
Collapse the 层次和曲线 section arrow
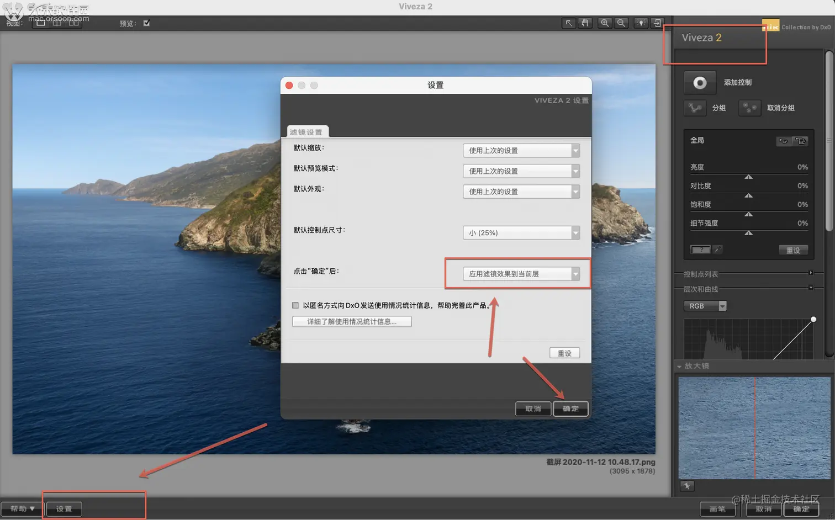click(811, 288)
